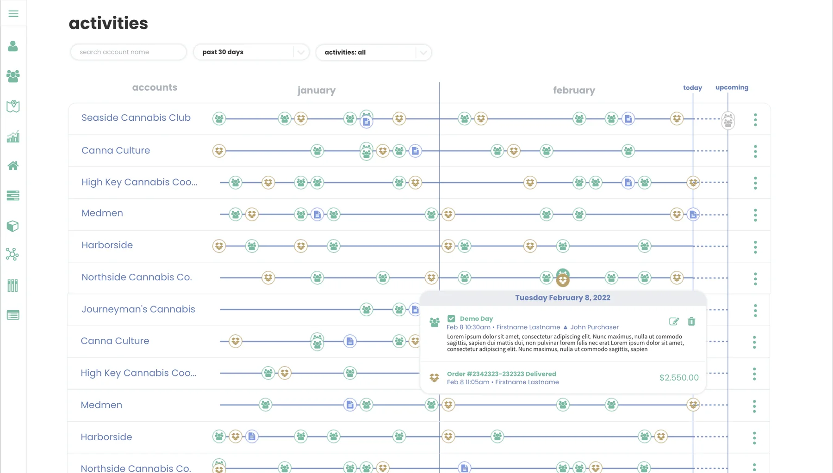Open the list view sidebar icon
This screenshot has height=473, width=833.
13,315
